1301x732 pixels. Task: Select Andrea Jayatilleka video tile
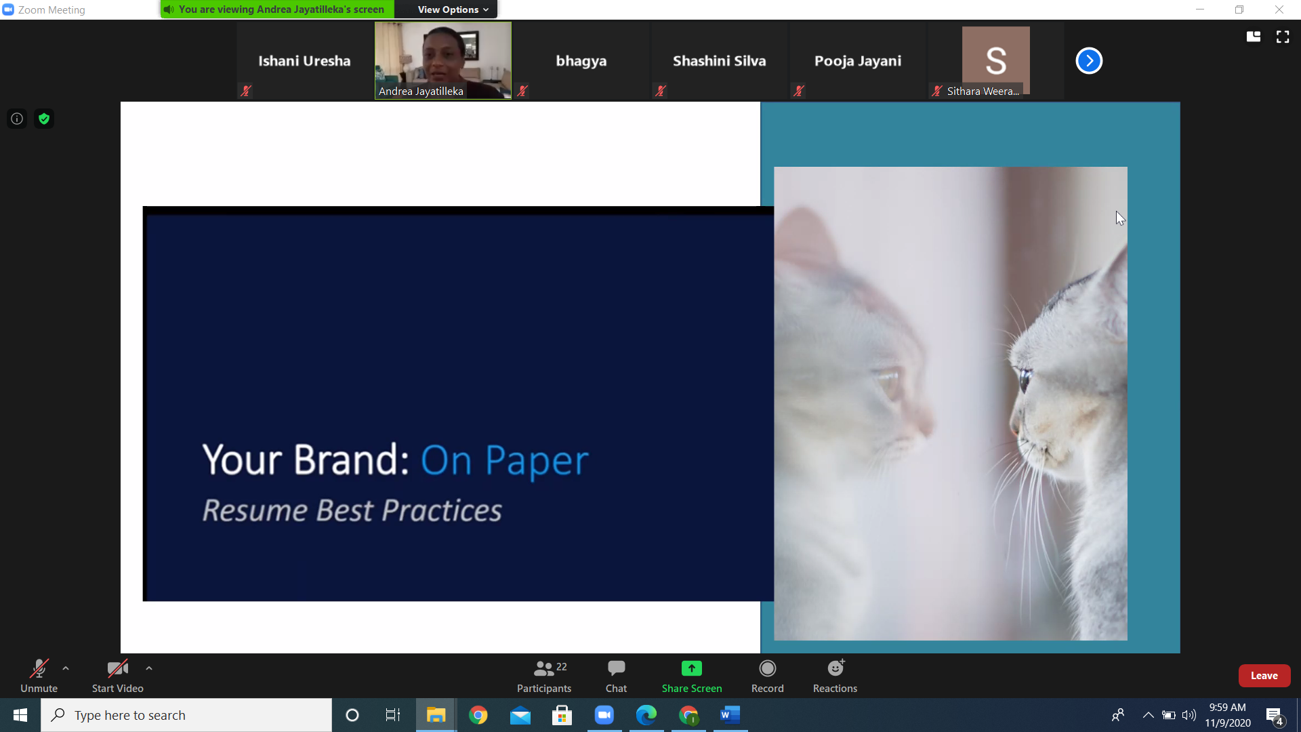[x=443, y=61]
